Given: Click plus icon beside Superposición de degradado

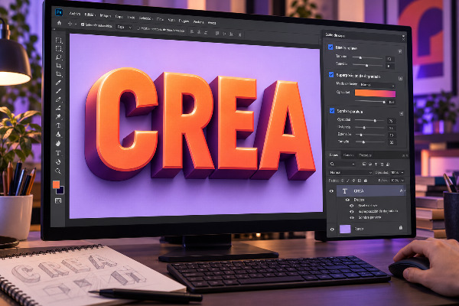Looking at the screenshot, I should pyautogui.click(x=400, y=79).
